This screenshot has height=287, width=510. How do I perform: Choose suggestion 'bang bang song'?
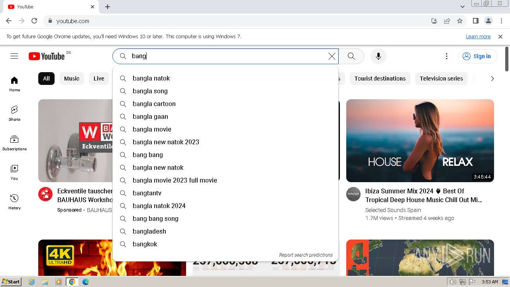click(x=226, y=218)
